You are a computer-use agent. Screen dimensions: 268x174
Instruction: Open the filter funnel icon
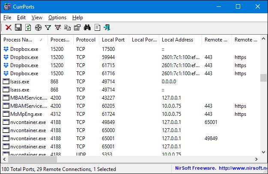click(x=48, y=27)
